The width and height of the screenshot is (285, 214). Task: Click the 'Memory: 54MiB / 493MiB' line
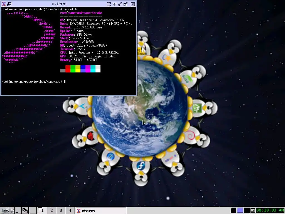(x=78, y=60)
